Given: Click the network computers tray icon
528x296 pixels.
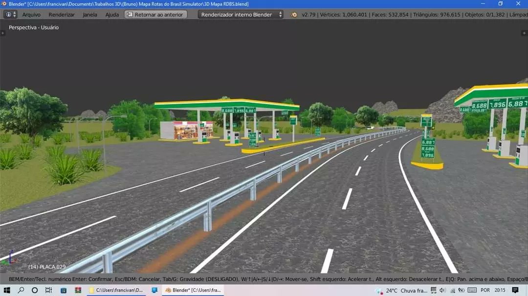Looking at the screenshot, I should 433,290.
